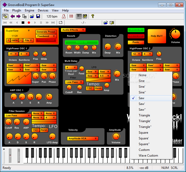Close keyboard panel with small X icon

[x=4, y=149]
